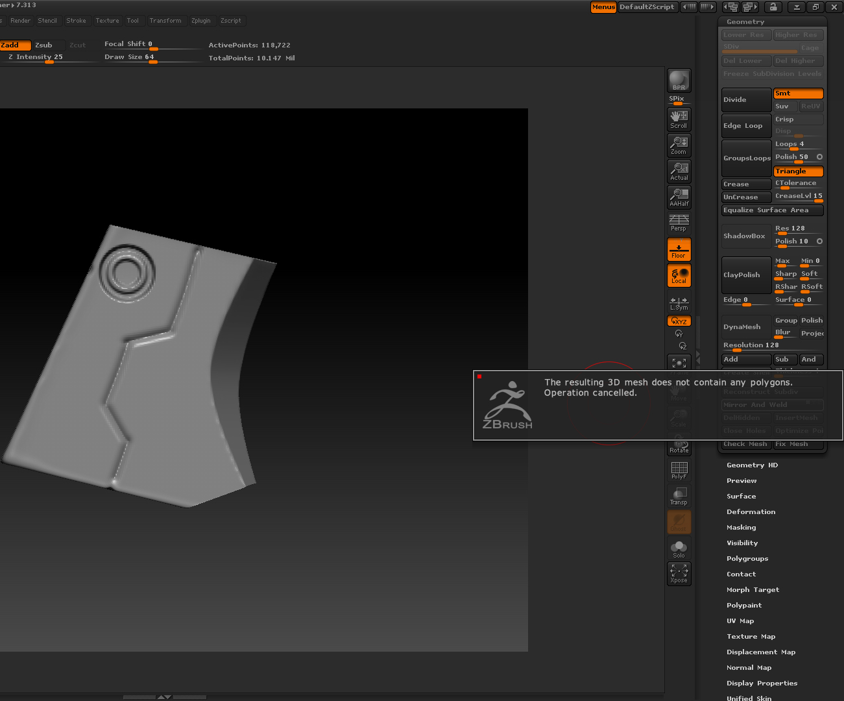The width and height of the screenshot is (844, 701).
Task: Click the Divide button
Action: coord(746,100)
